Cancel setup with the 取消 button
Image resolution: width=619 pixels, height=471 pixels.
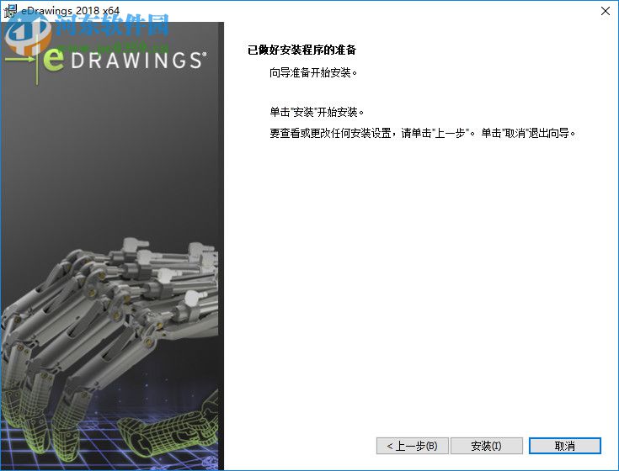[x=564, y=446]
